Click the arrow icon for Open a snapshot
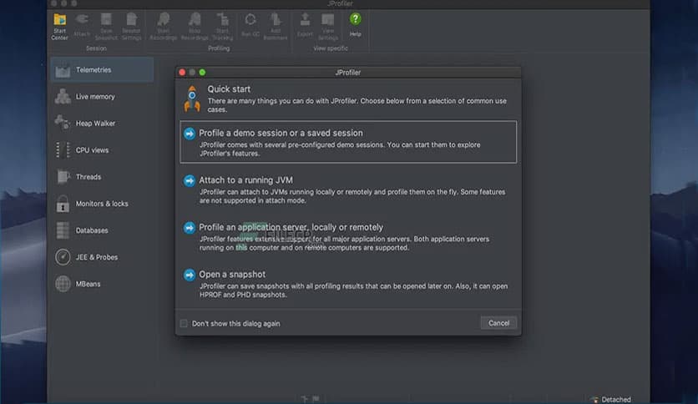 click(x=190, y=275)
